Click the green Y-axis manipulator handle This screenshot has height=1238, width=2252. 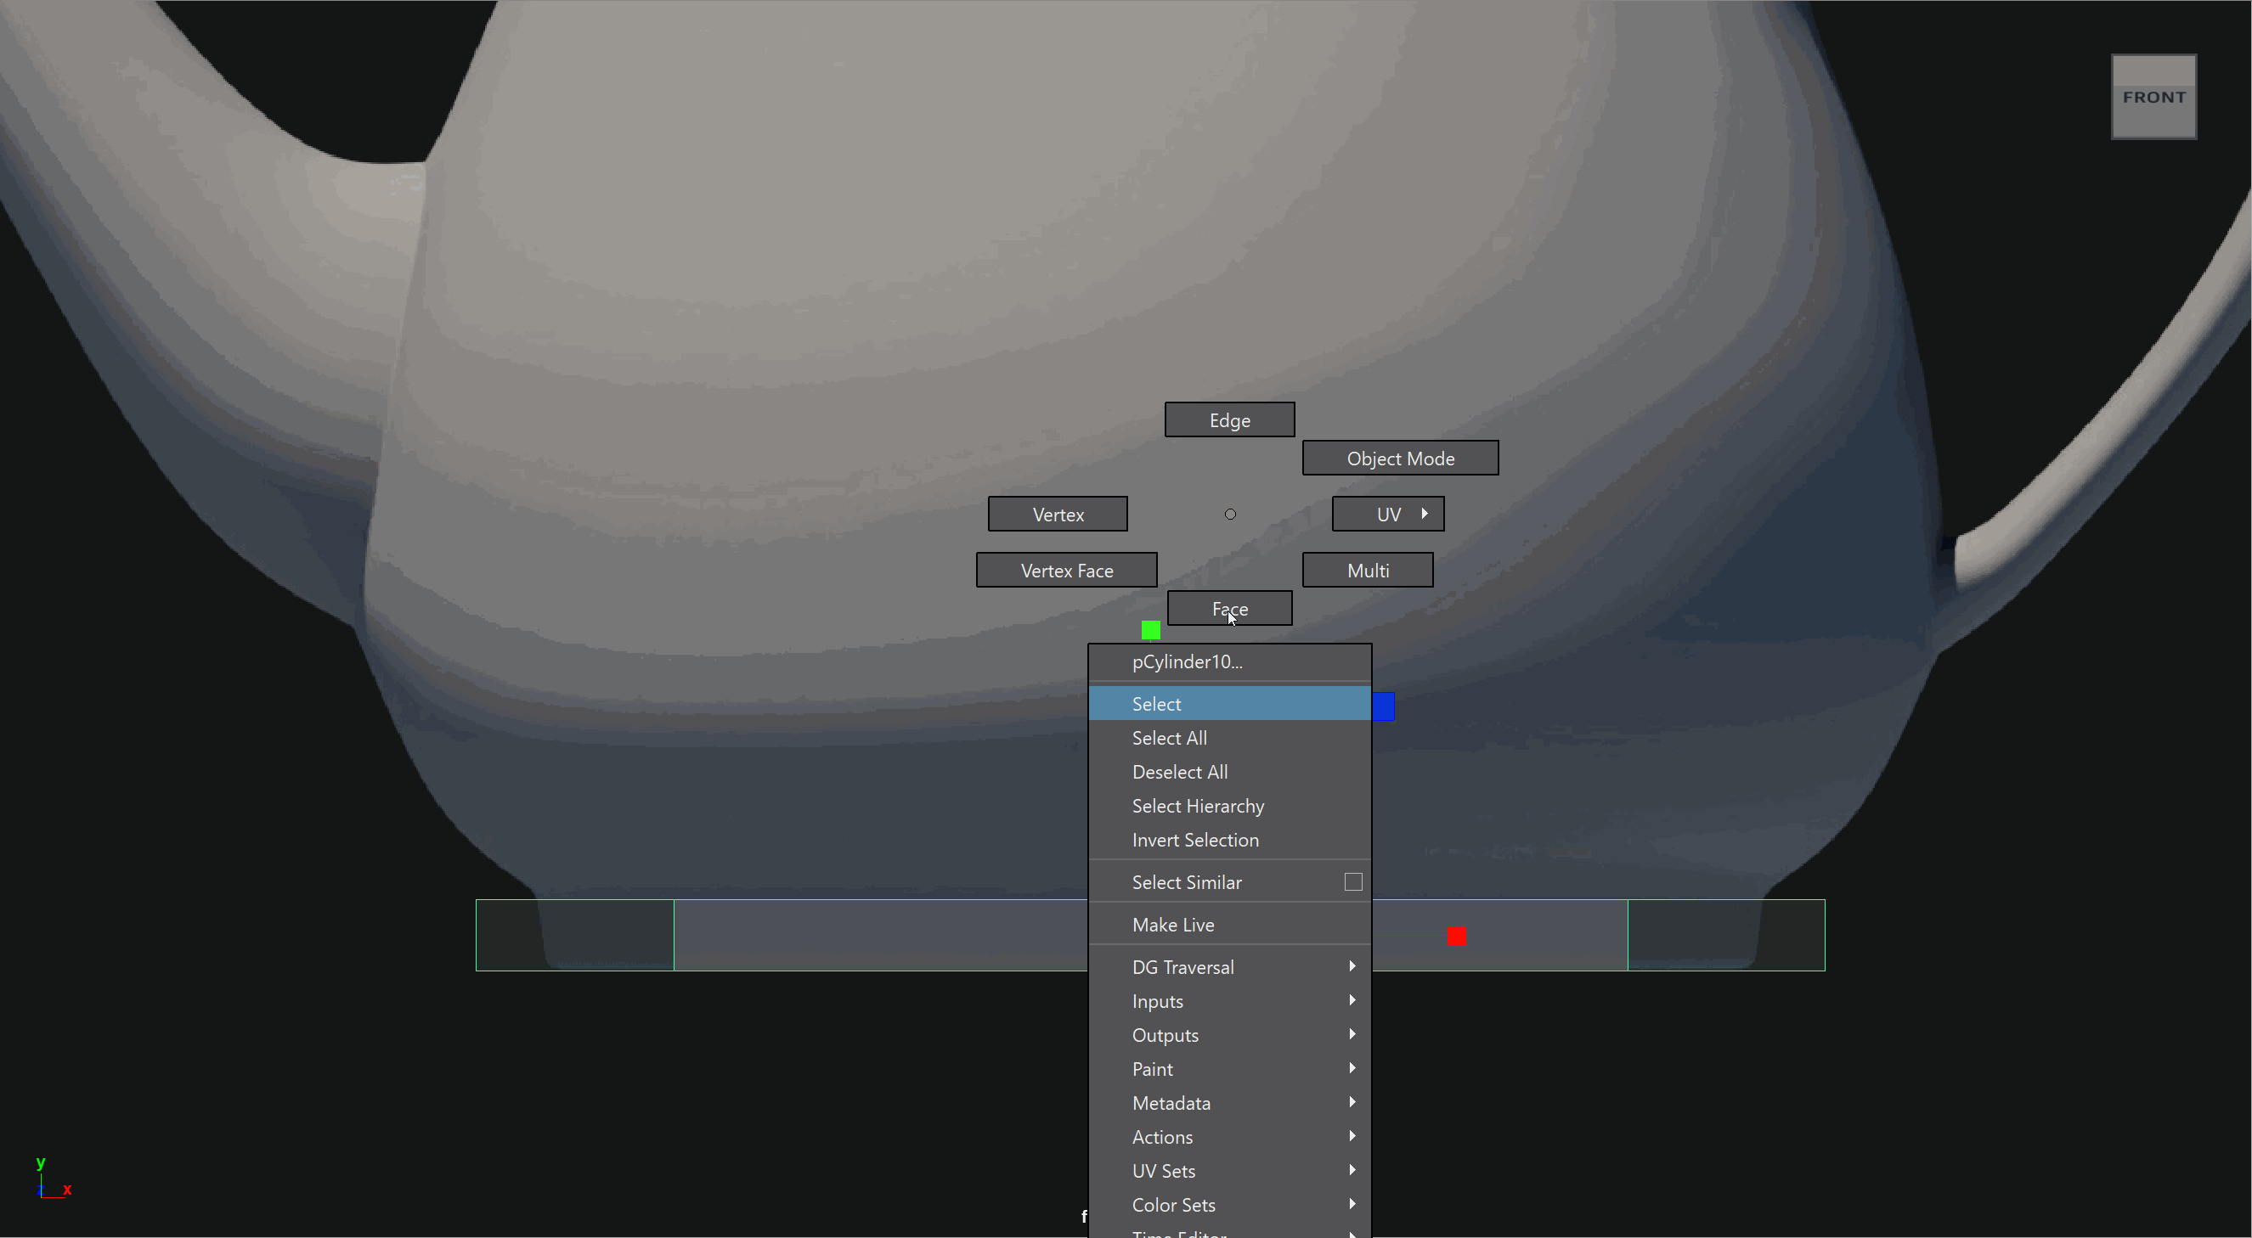click(1150, 630)
